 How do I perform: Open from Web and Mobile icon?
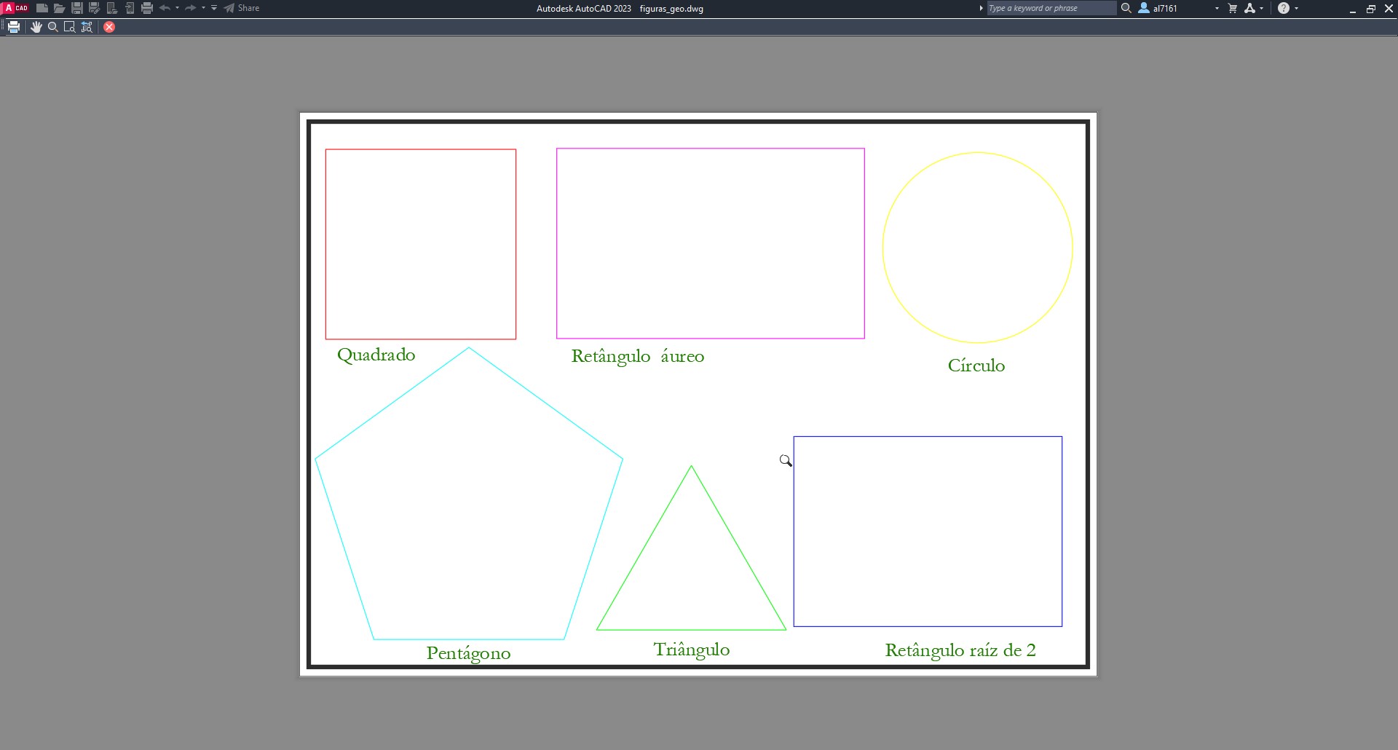pos(112,8)
